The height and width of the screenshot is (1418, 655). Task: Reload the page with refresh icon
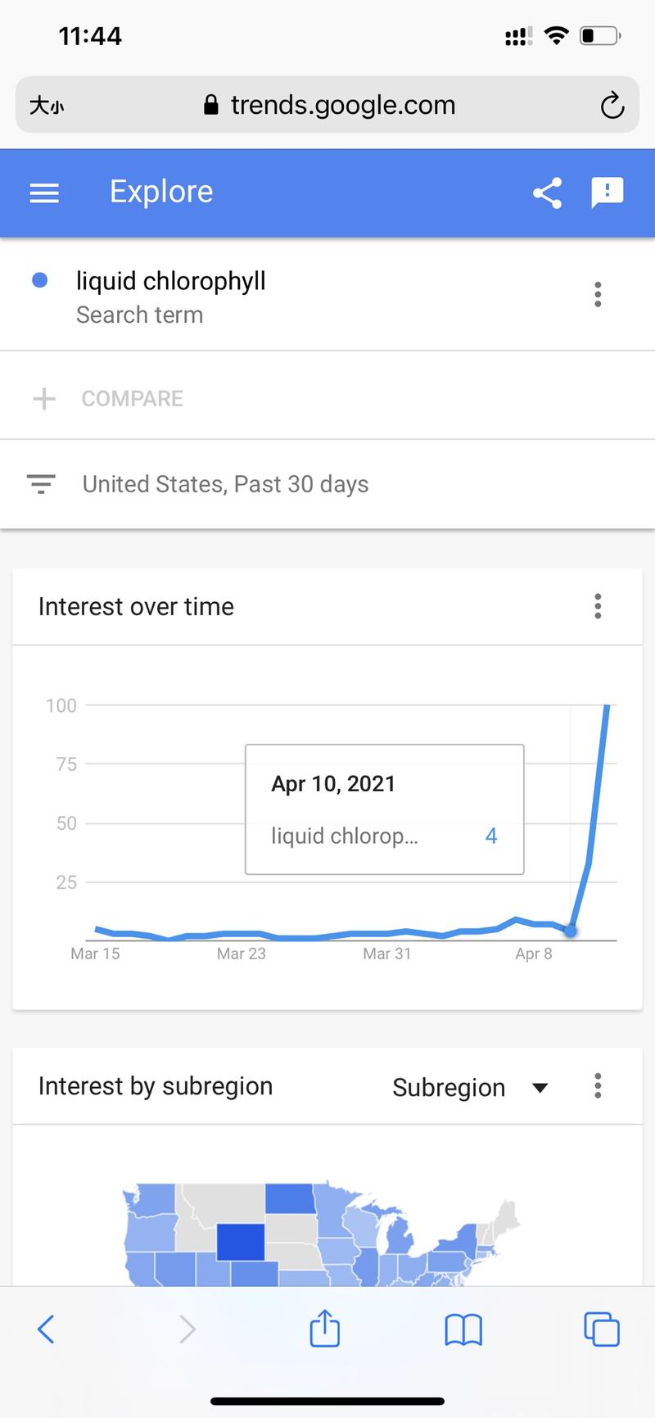[x=612, y=106]
